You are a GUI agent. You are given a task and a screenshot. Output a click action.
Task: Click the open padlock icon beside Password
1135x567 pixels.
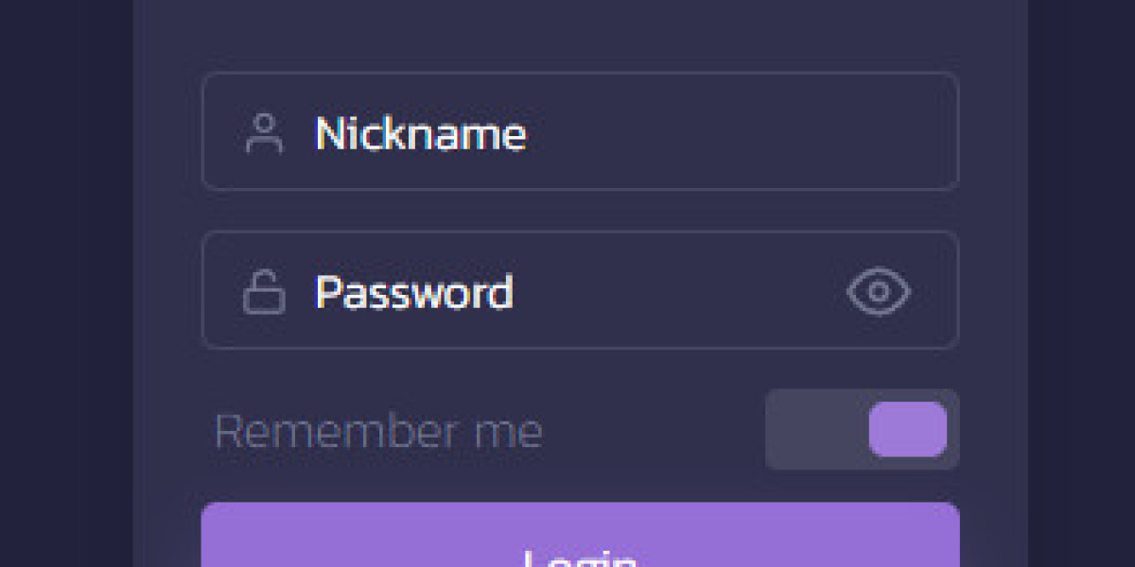[x=264, y=291]
